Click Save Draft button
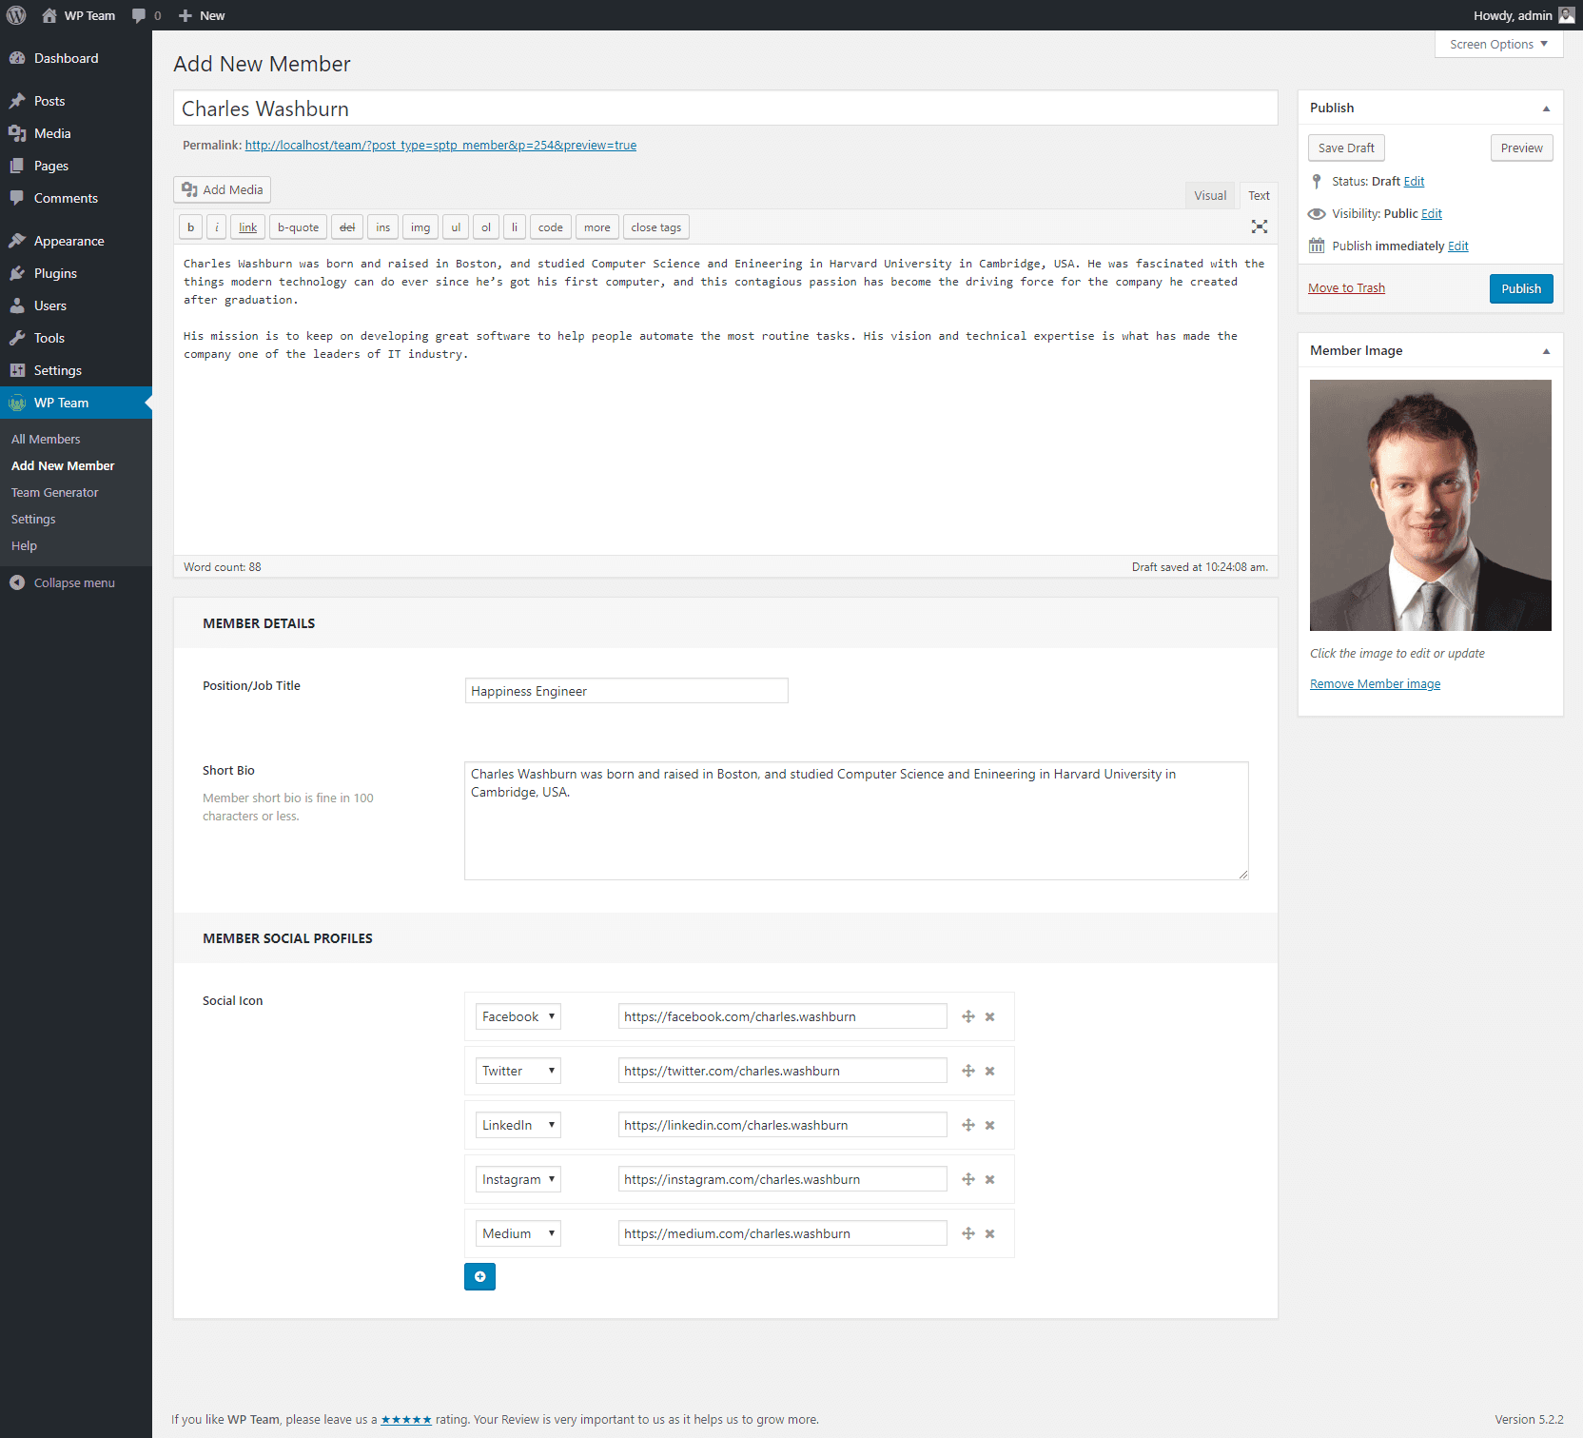 pyautogui.click(x=1346, y=148)
